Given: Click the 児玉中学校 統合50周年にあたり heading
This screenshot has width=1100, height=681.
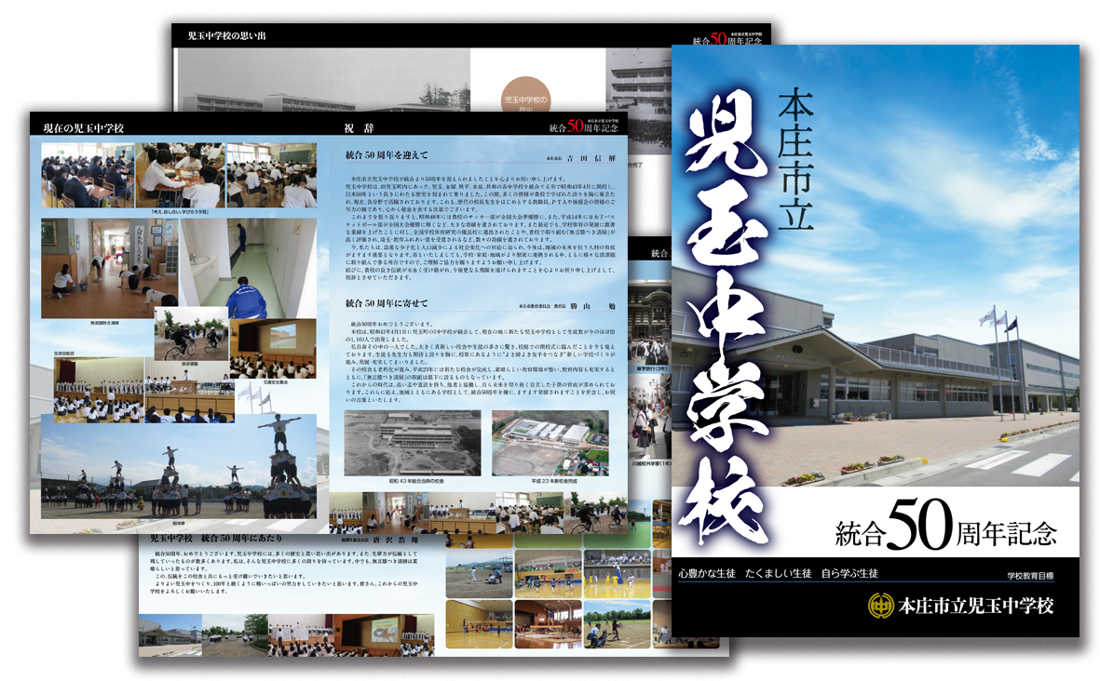Looking at the screenshot, I should point(216,538).
